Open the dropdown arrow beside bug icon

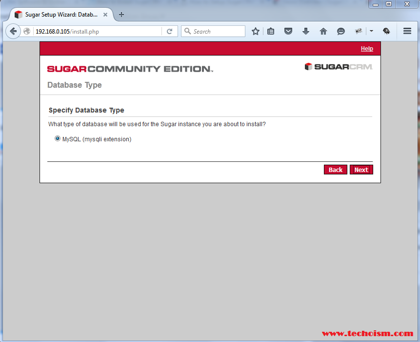click(371, 31)
